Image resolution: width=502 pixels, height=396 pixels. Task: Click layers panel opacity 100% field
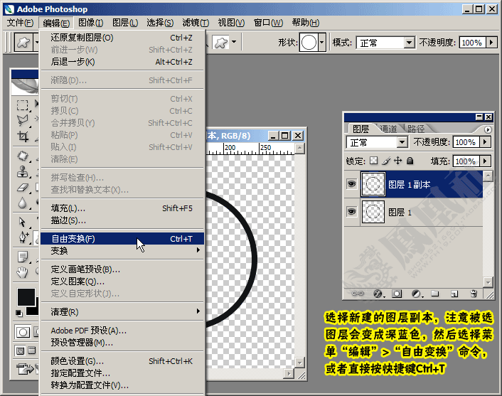click(x=466, y=141)
